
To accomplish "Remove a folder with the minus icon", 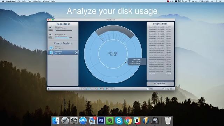I will pos(52,89).
